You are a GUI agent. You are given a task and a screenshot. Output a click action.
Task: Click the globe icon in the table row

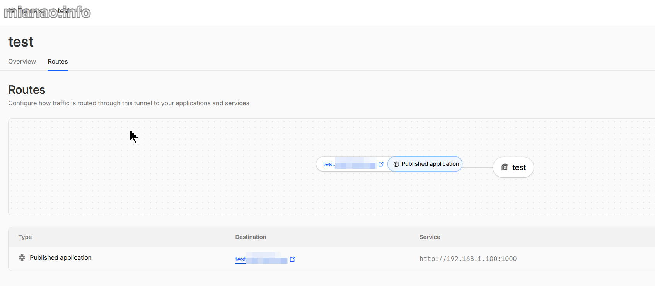point(22,258)
